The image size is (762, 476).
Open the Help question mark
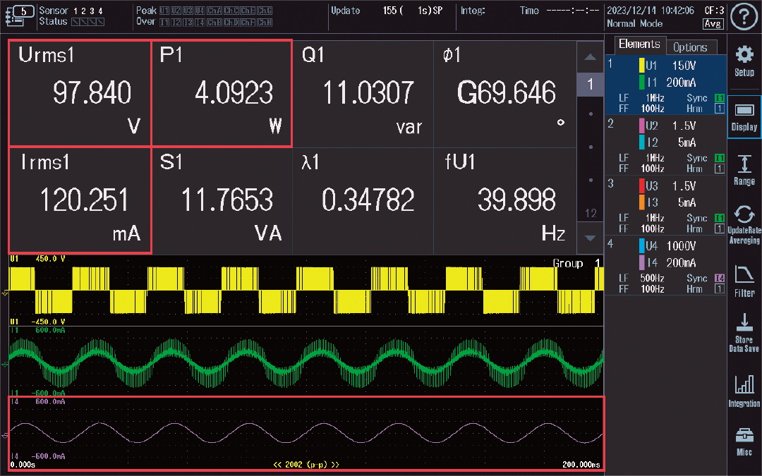coord(744,17)
